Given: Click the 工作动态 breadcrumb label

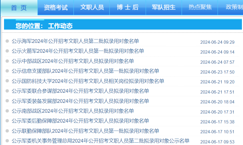Looking at the screenshot, I should 60,26.
